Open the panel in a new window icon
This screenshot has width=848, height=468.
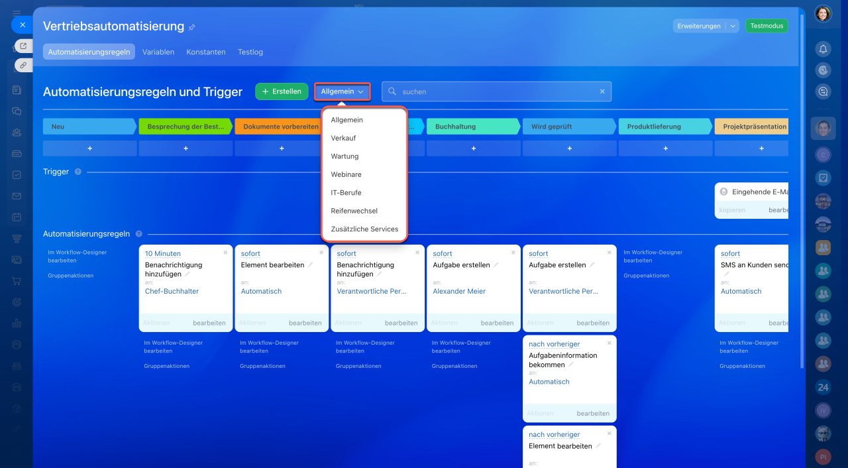tap(23, 46)
